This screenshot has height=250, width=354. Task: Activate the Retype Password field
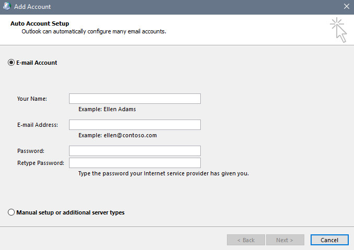(x=135, y=163)
